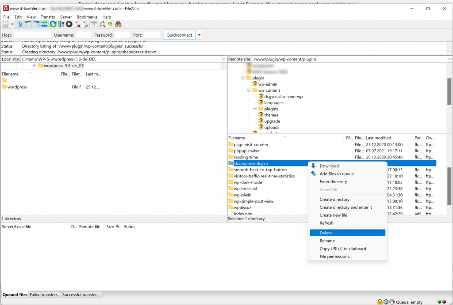Image resolution: width=453 pixels, height=305 pixels.
Task: Refresh file and folder lists
Action: click(53, 25)
